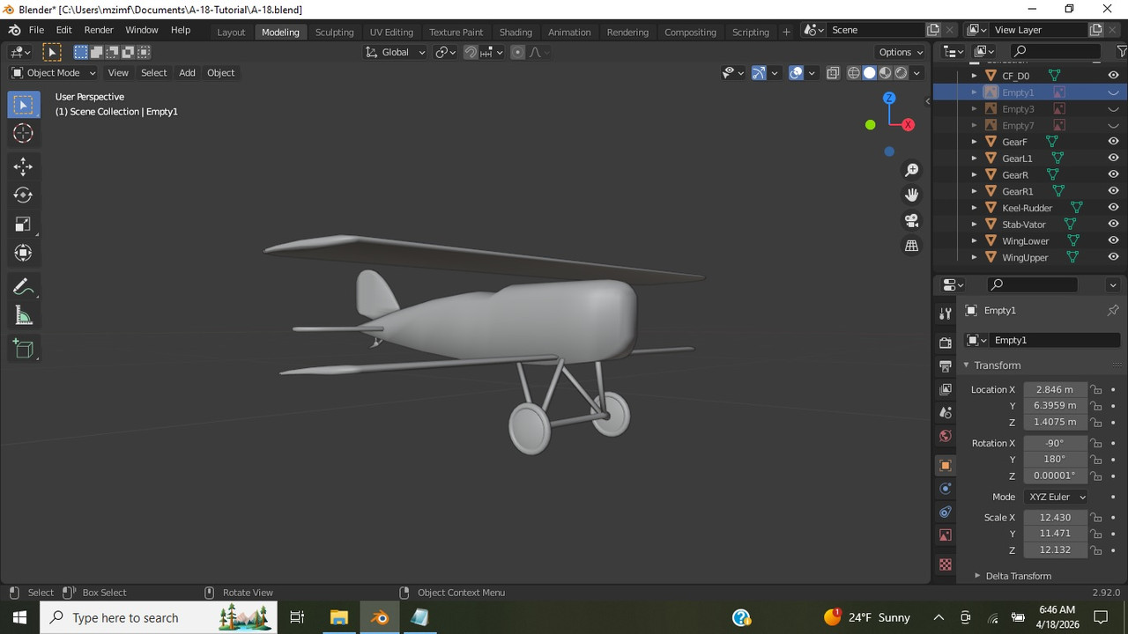Switch to wireframe viewport shading
Screen dimensions: 1128x634
[853, 73]
